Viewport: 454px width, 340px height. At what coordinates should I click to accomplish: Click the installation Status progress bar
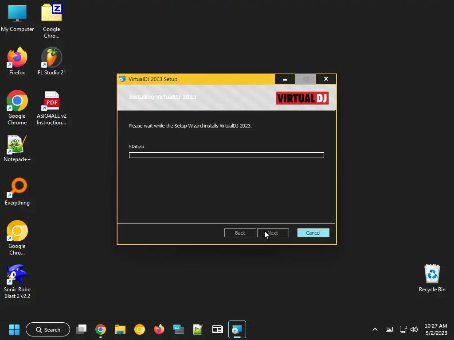[227, 155]
